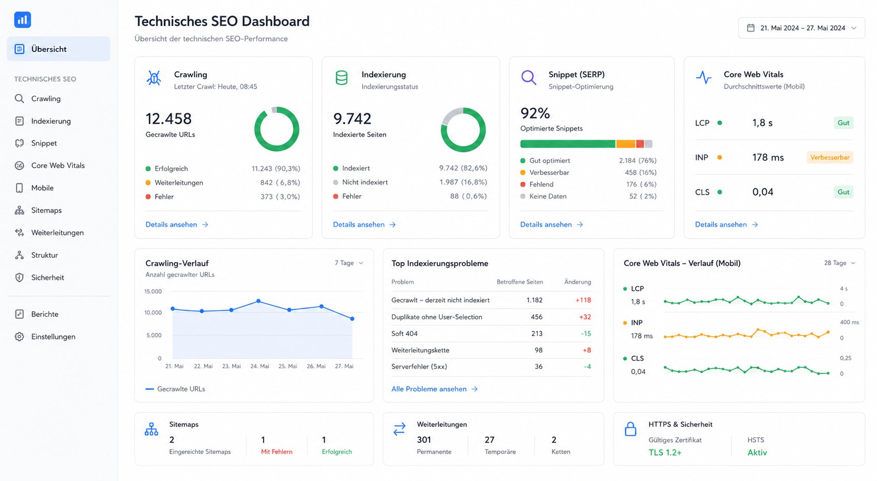Click the arrow after Alle Probleme ansehen
The width and height of the screenshot is (877, 481).
pyautogui.click(x=475, y=389)
